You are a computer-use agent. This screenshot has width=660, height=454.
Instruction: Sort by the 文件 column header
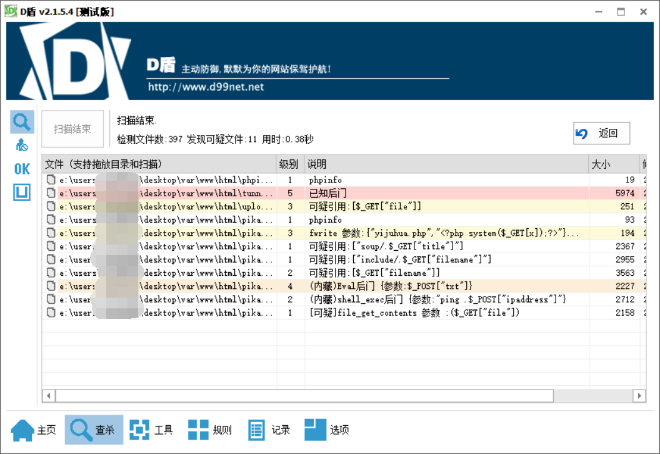pos(159,164)
